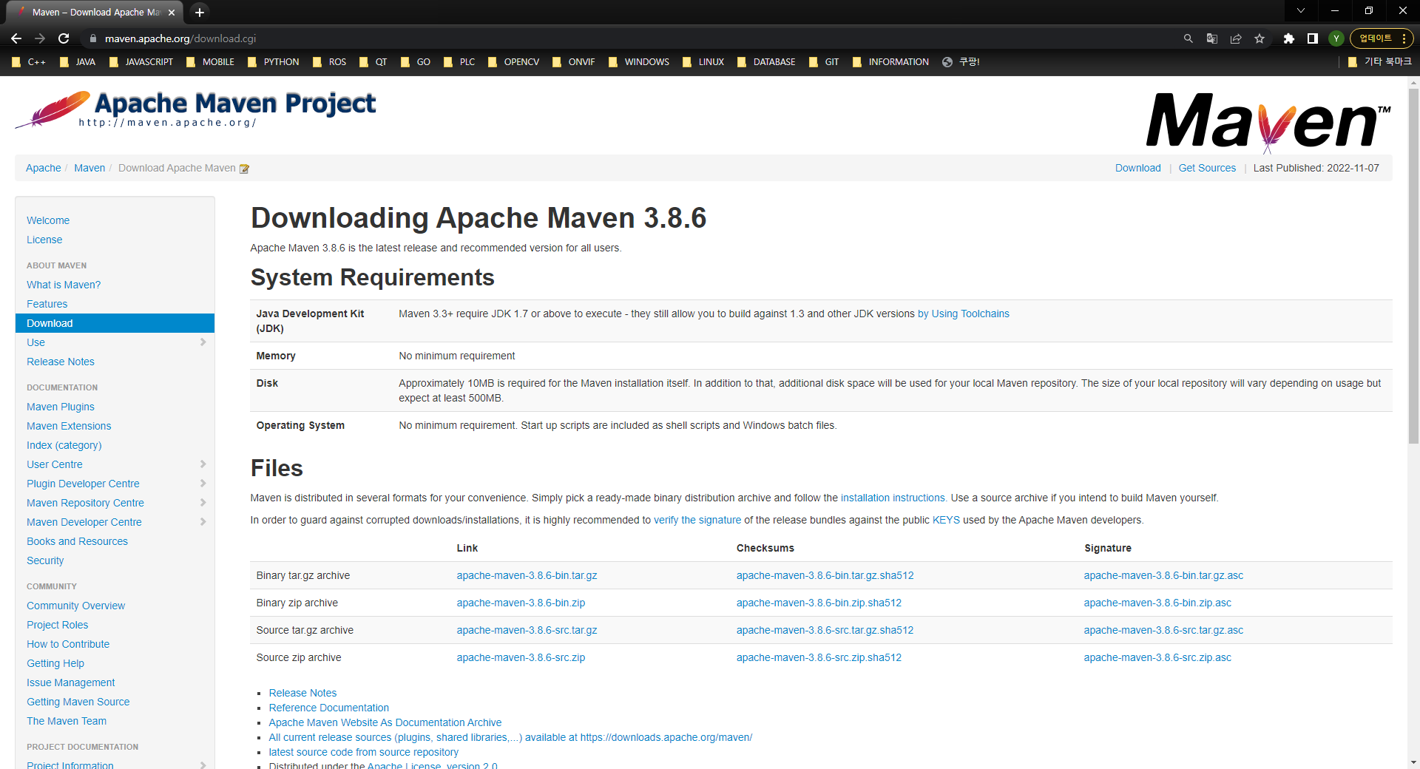This screenshot has height=769, width=1420.
Task: Open the Y profile avatar
Action: (1336, 38)
